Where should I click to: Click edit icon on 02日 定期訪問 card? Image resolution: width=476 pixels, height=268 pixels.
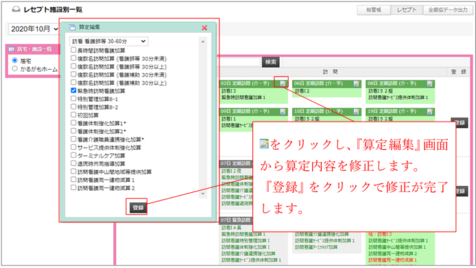coord(283,83)
